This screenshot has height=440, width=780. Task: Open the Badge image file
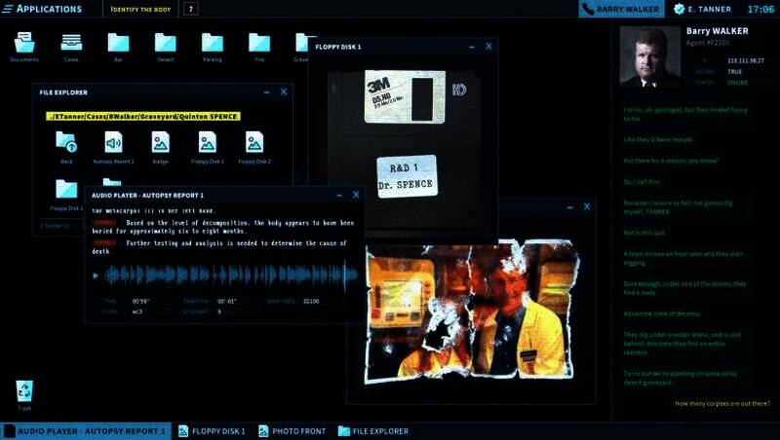click(x=160, y=143)
